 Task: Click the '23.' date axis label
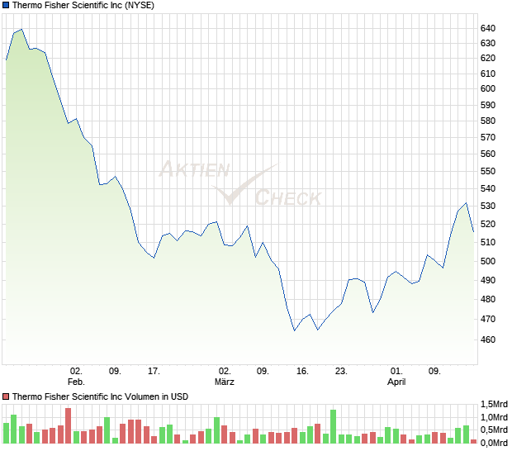point(341,372)
